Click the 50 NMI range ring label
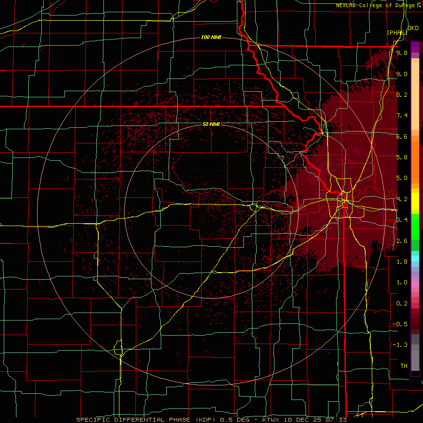 coord(211,125)
